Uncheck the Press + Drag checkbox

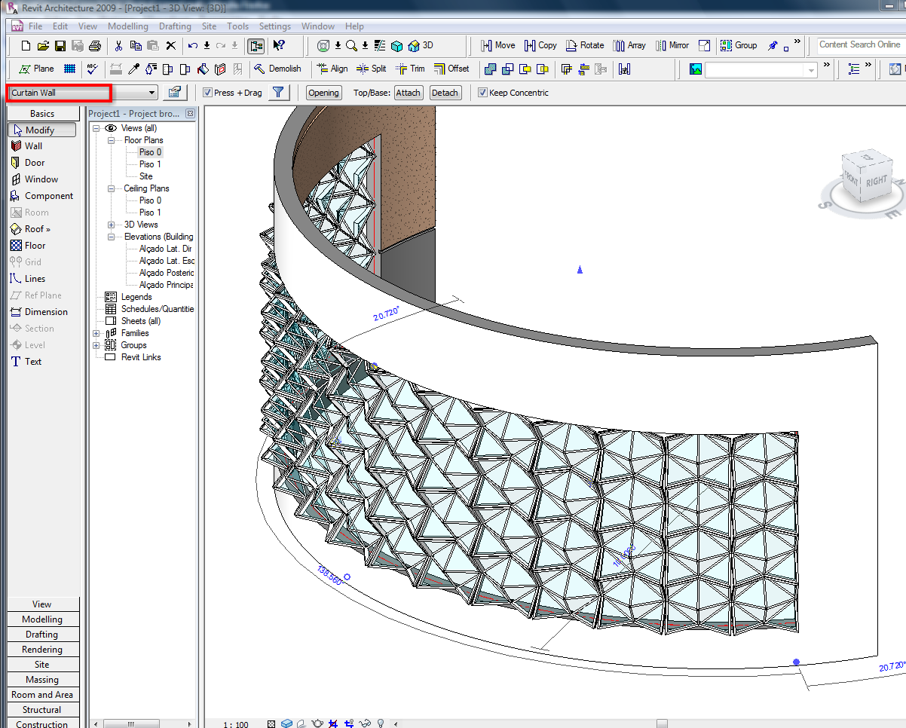[x=208, y=93]
